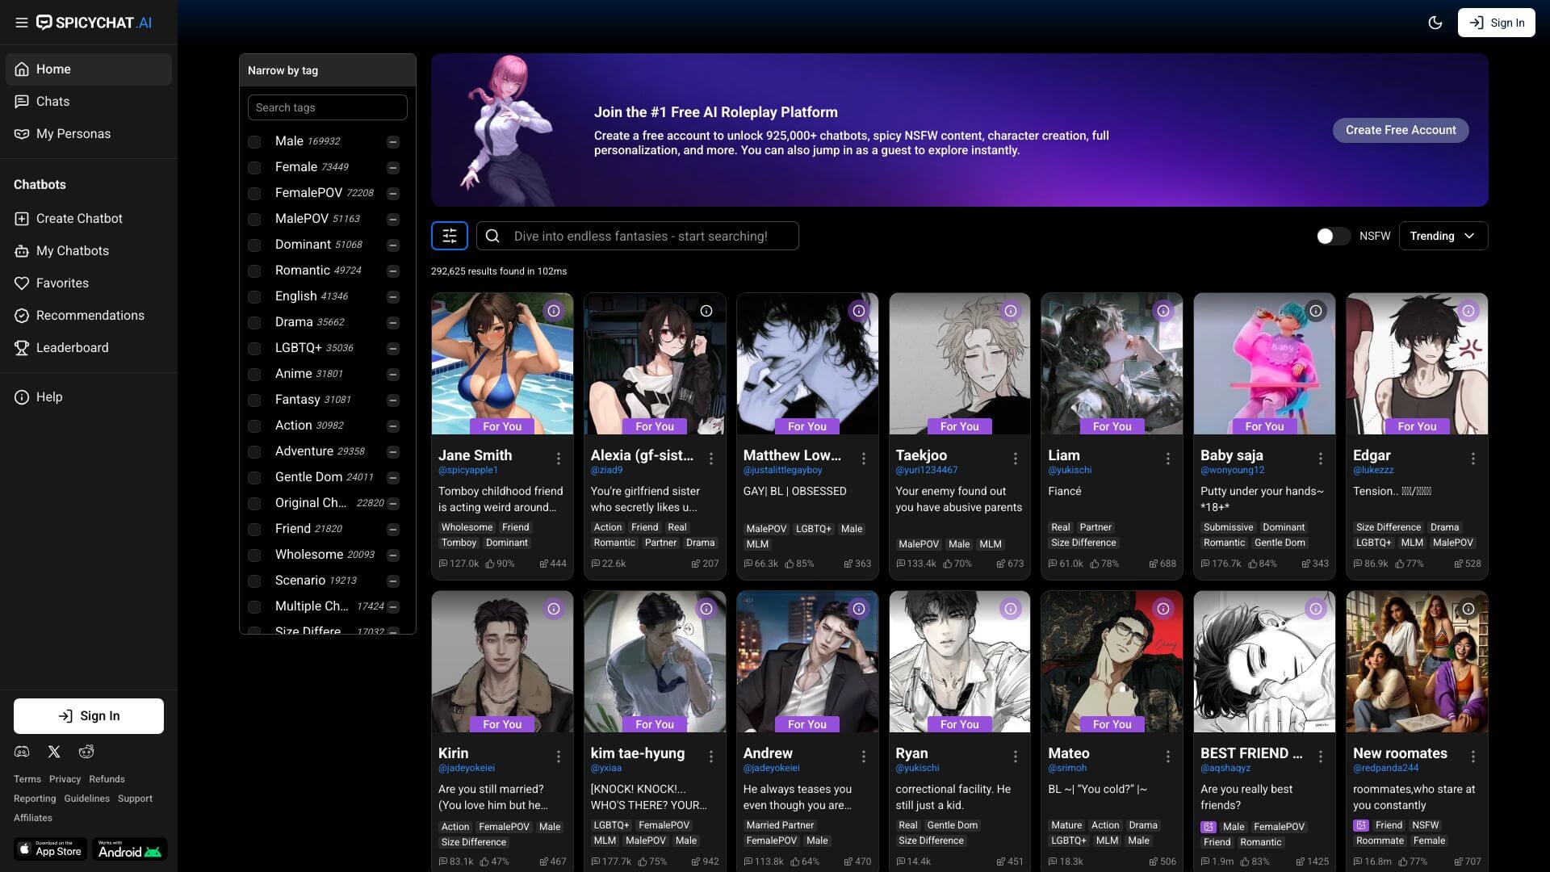The width and height of the screenshot is (1550, 872).
Task: Select the Favorites heart icon in sidebar
Action: click(22, 283)
